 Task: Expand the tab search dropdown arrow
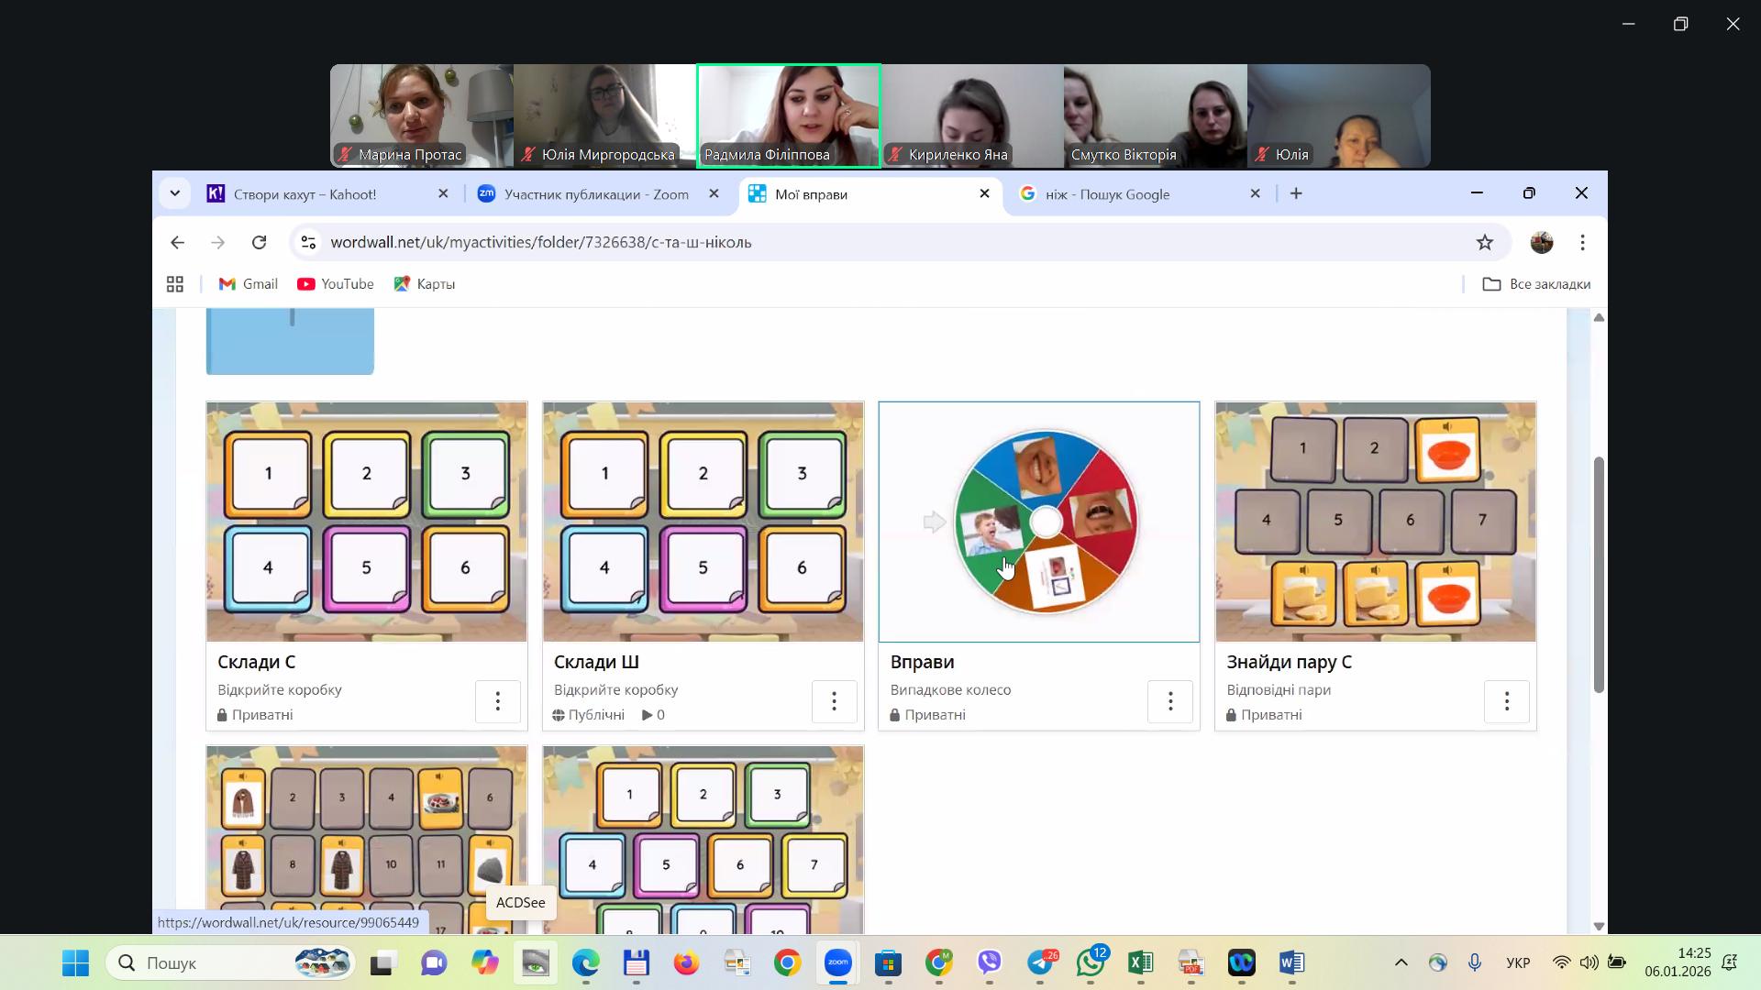coord(174,193)
